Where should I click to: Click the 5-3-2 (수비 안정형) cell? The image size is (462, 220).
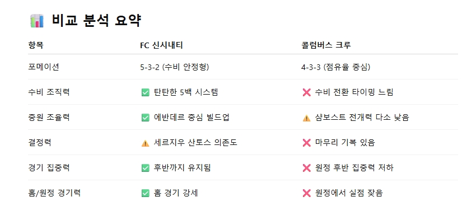pos(174,67)
